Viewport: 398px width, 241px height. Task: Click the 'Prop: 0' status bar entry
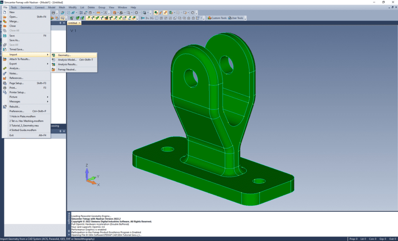(x=353, y=239)
